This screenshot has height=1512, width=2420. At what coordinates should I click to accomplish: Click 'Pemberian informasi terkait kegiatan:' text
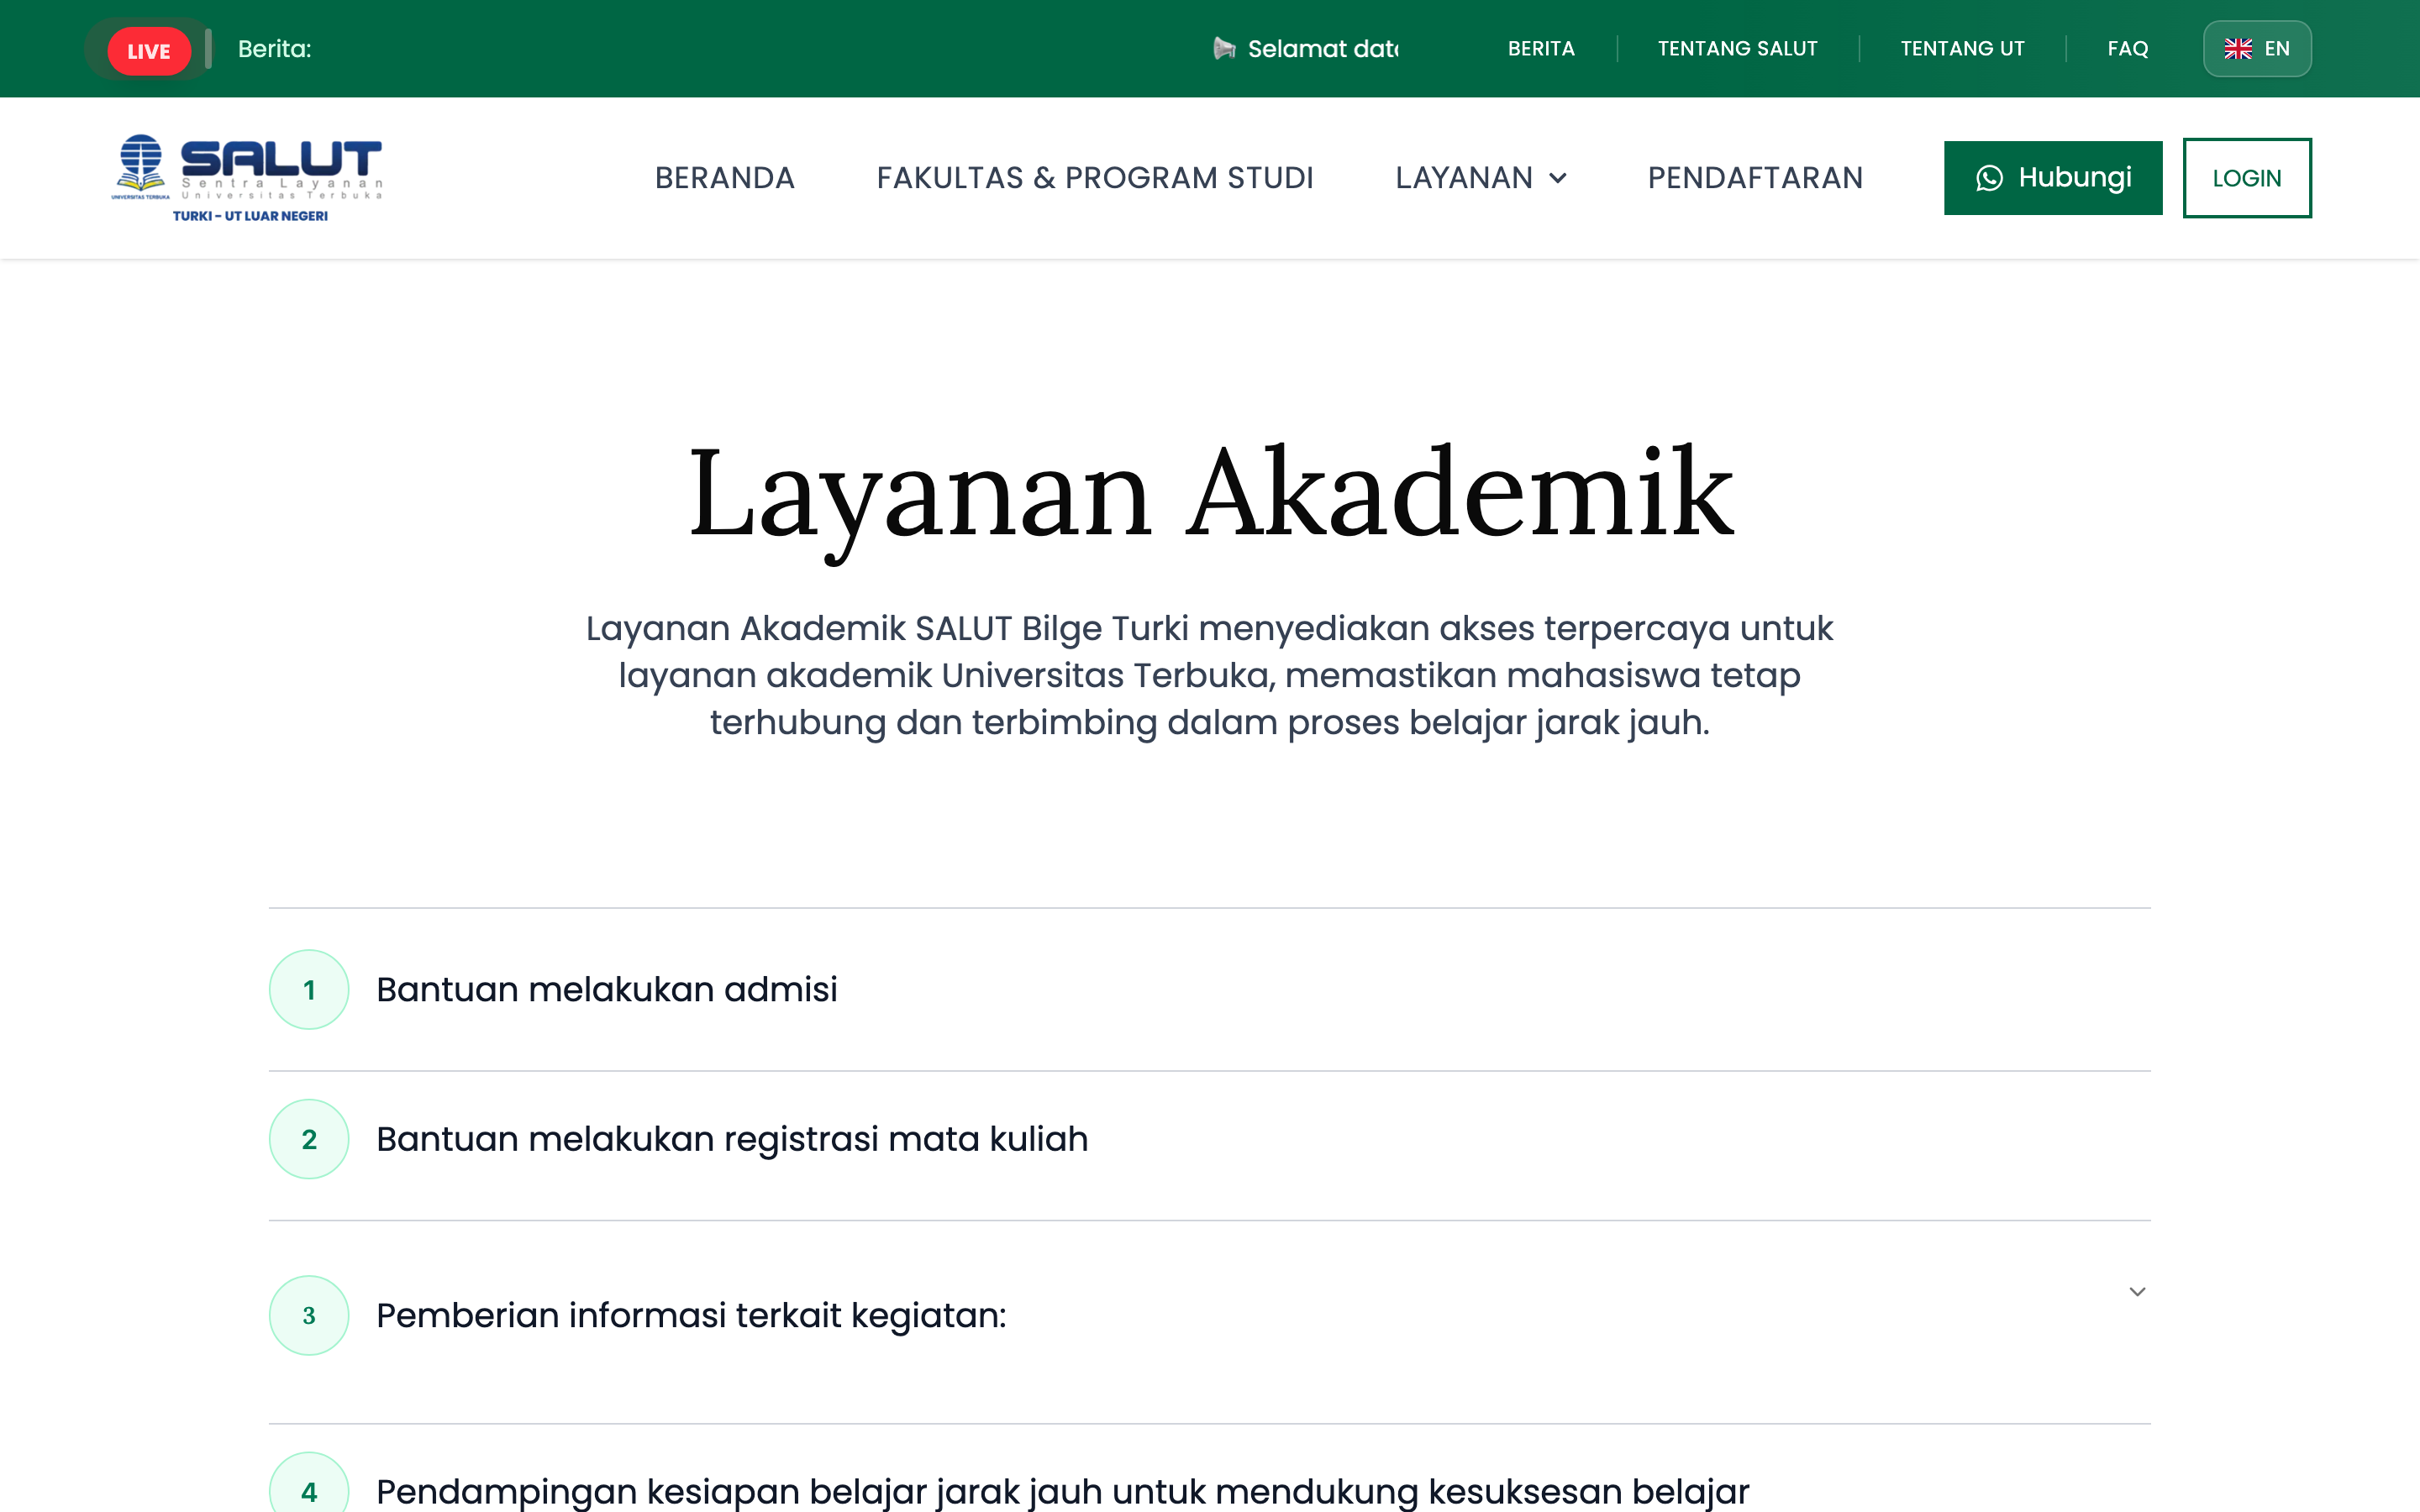(691, 1315)
